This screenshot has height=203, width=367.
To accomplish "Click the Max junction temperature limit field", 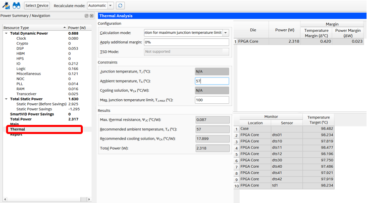I will [212, 100].
